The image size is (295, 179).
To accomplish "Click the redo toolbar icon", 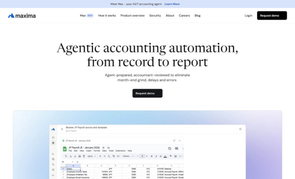I will (x=75, y=156).
